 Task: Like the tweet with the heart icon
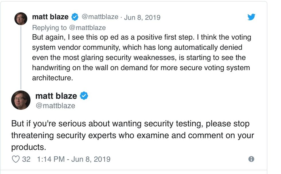[16, 159]
